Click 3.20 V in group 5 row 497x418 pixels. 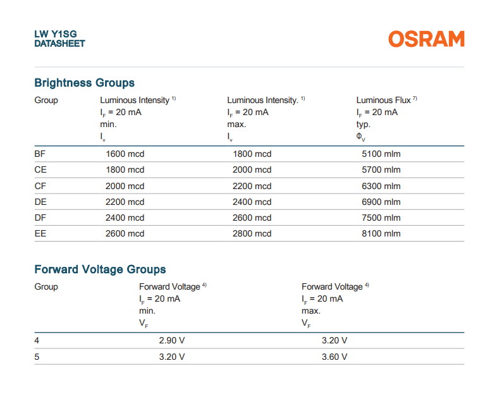pos(172,357)
